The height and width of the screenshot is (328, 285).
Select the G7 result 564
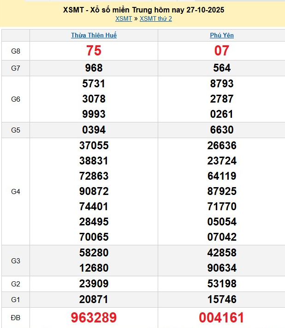221,68
